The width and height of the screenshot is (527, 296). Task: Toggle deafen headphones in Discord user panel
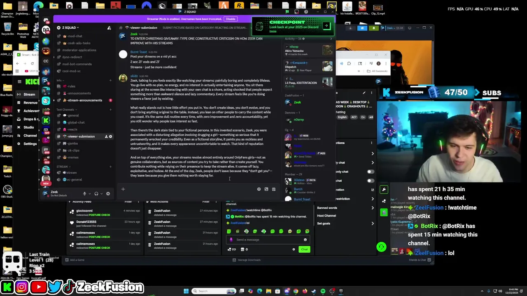coord(96,194)
